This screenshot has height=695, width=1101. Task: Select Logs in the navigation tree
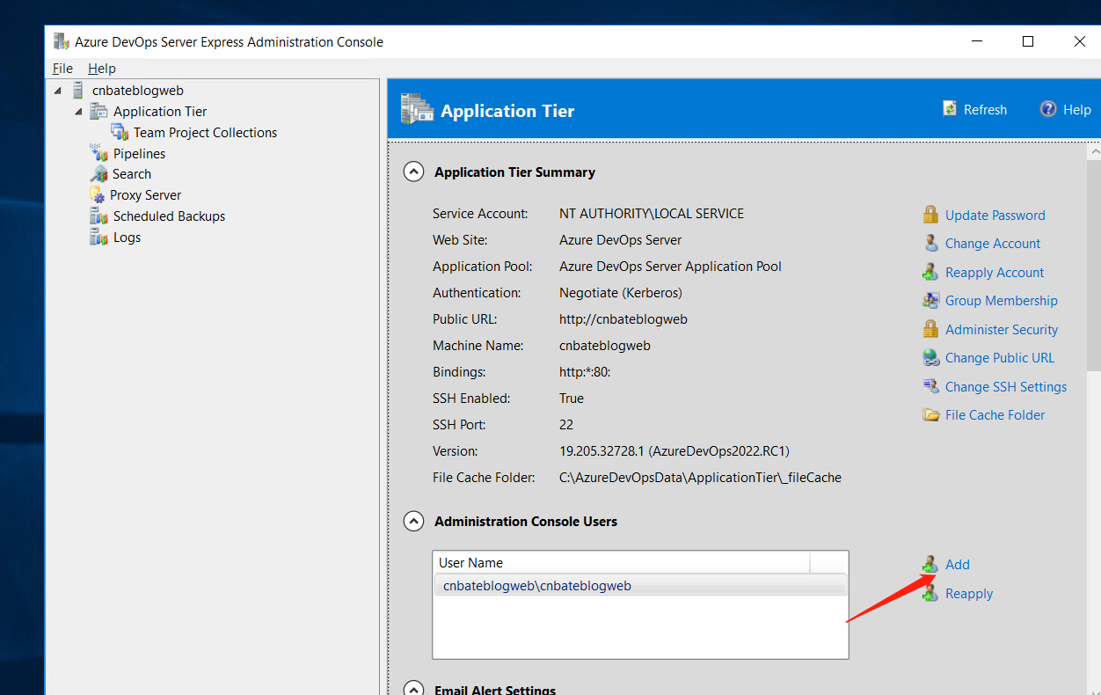(127, 238)
